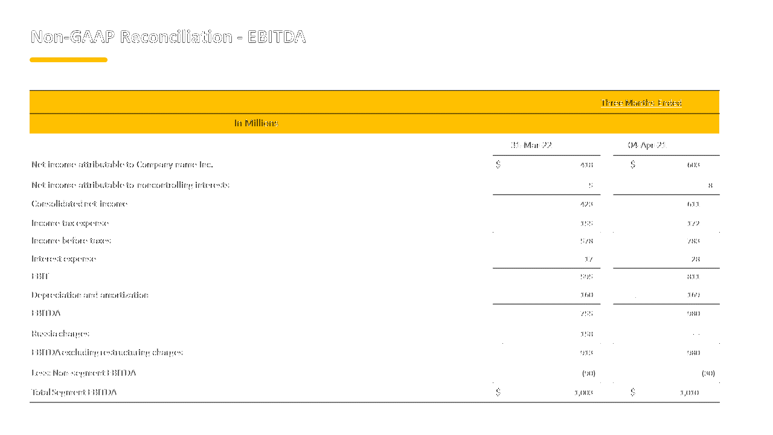Screen dimensions: 773x435
Task: Select the Income before taxes row label
Action: [71, 240]
